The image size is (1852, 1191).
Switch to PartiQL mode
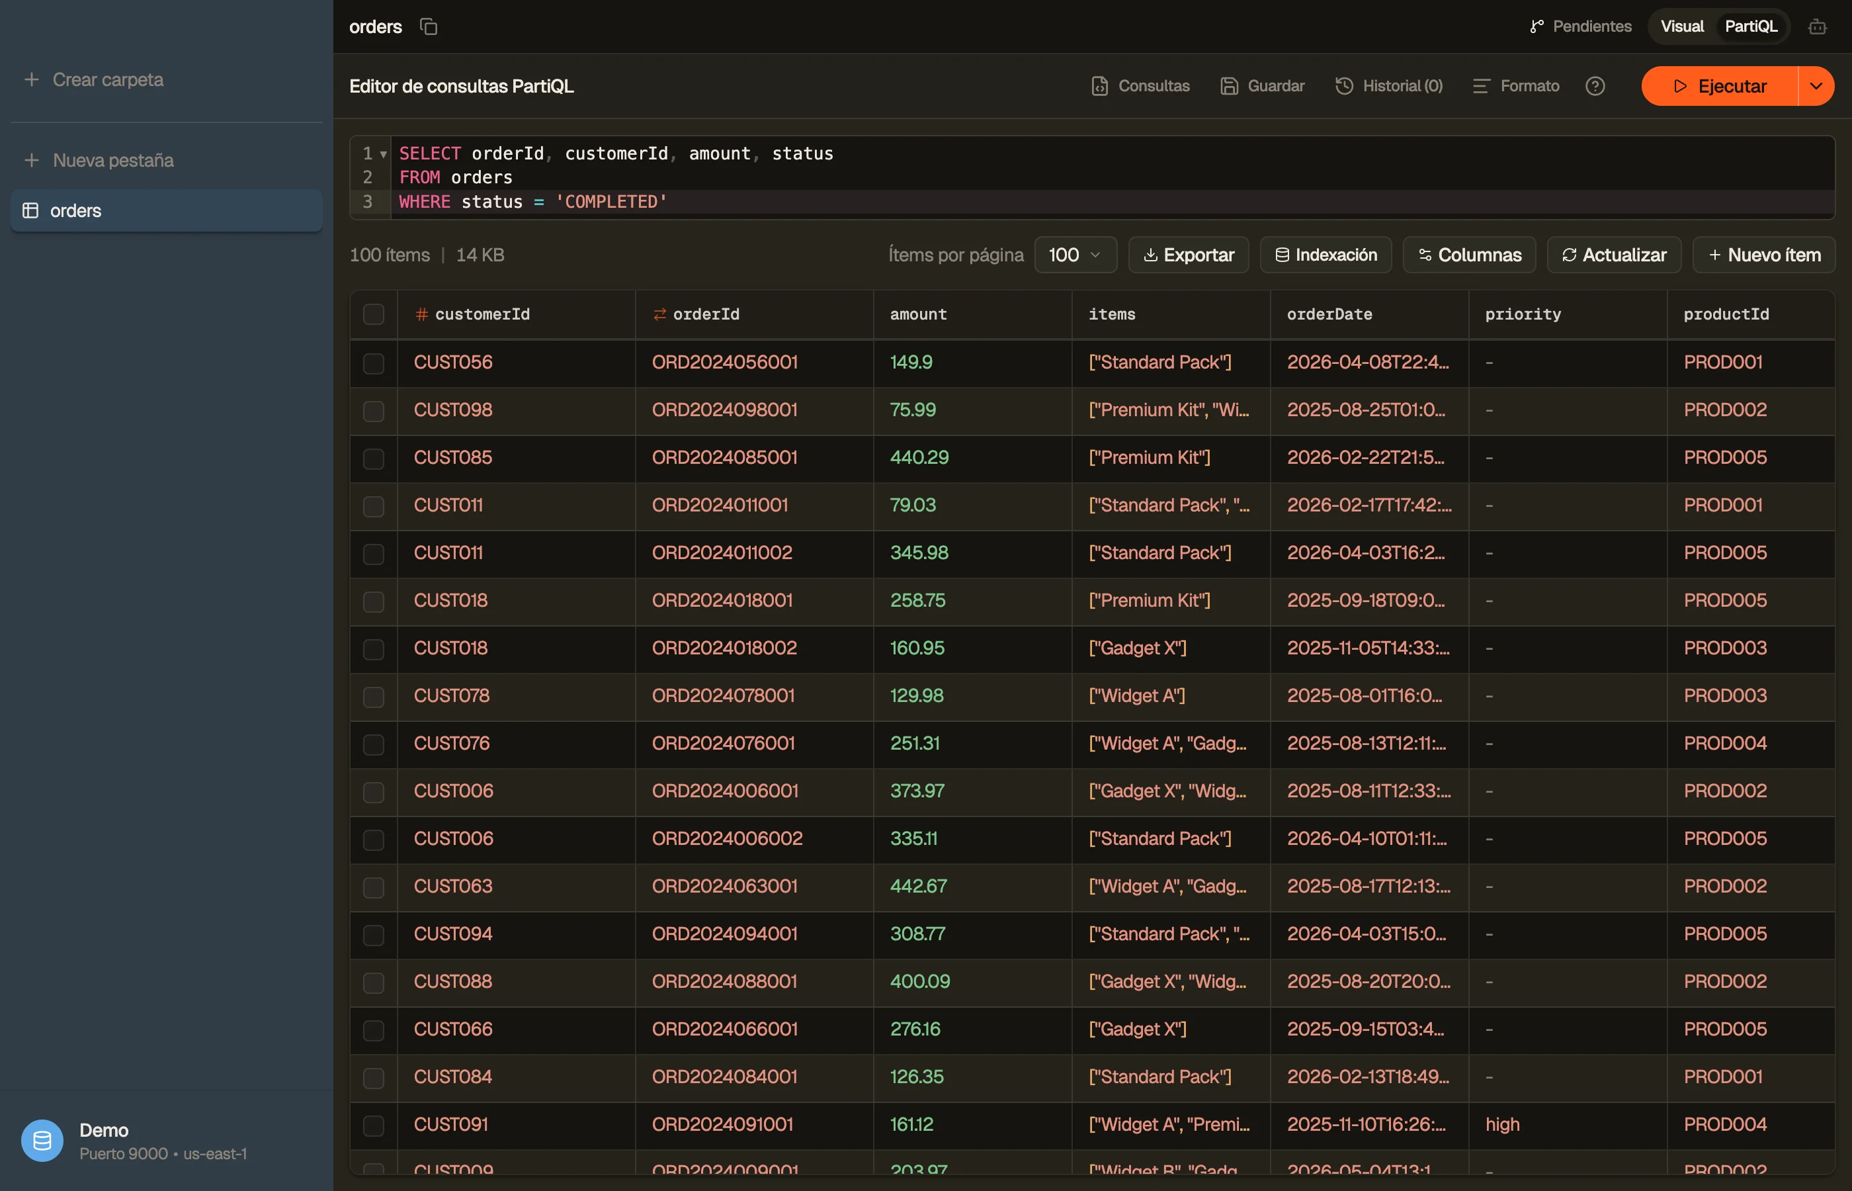click(1751, 26)
